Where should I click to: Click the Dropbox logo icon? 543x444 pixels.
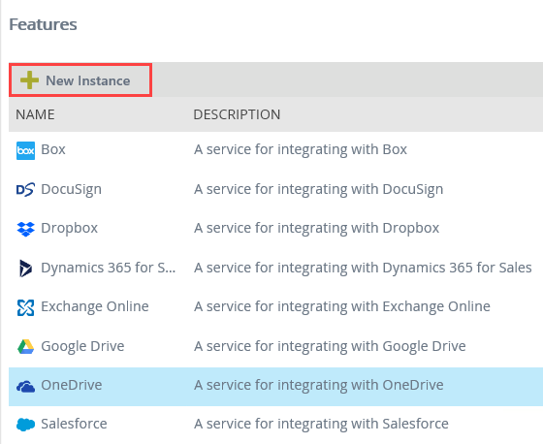[25, 229]
